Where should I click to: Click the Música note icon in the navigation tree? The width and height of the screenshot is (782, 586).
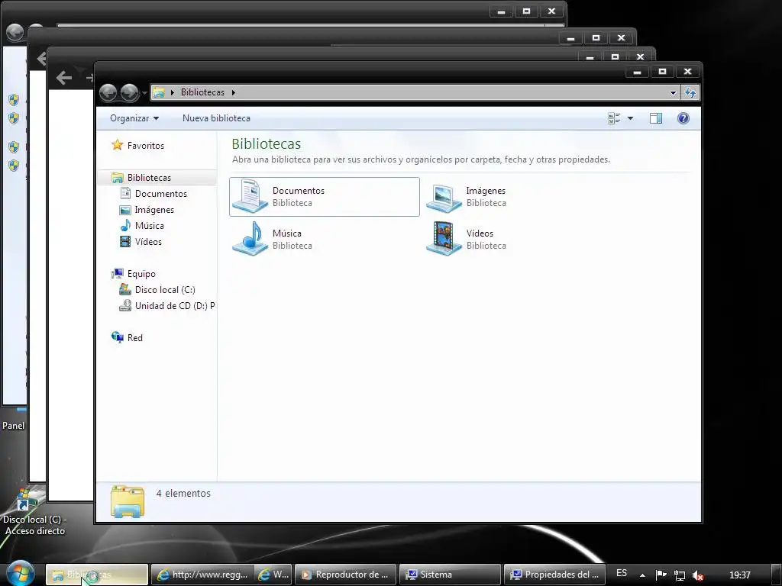point(125,225)
